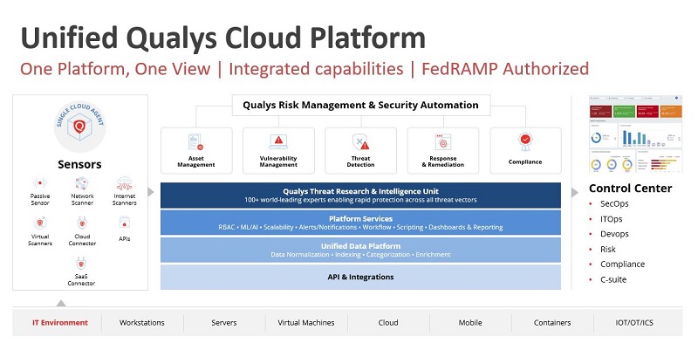Image resolution: width=698 pixels, height=364 pixels.
Task: Click the Network Scanner icon
Action: point(81,184)
